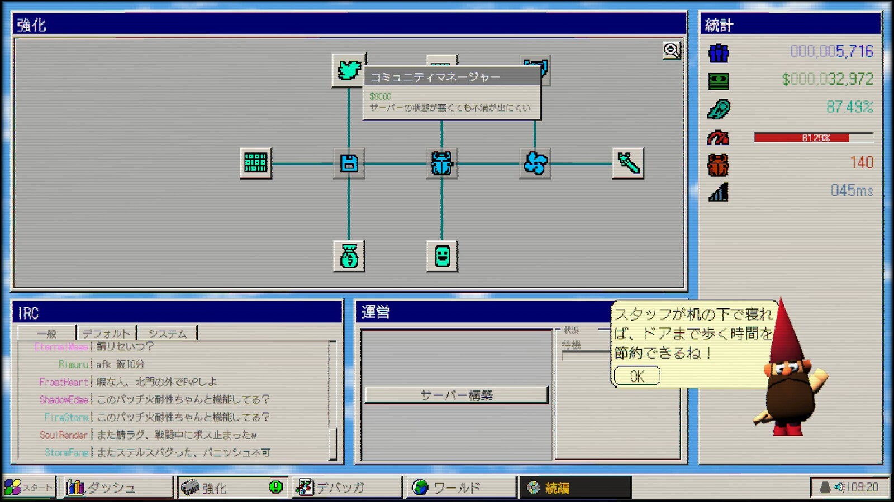Image resolution: width=894 pixels, height=502 pixels.
Task: Switch to the システム IRC tab
Action: [167, 334]
